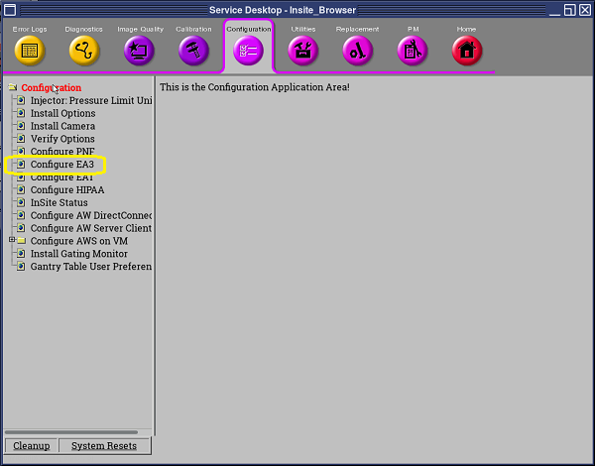Select Configure EA3 in the tree

pyautogui.click(x=61, y=165)
